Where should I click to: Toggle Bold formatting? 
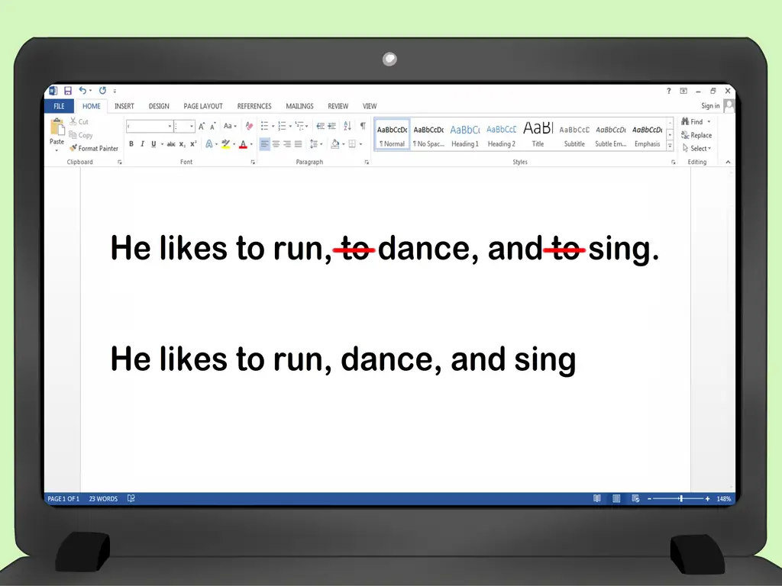131,144
